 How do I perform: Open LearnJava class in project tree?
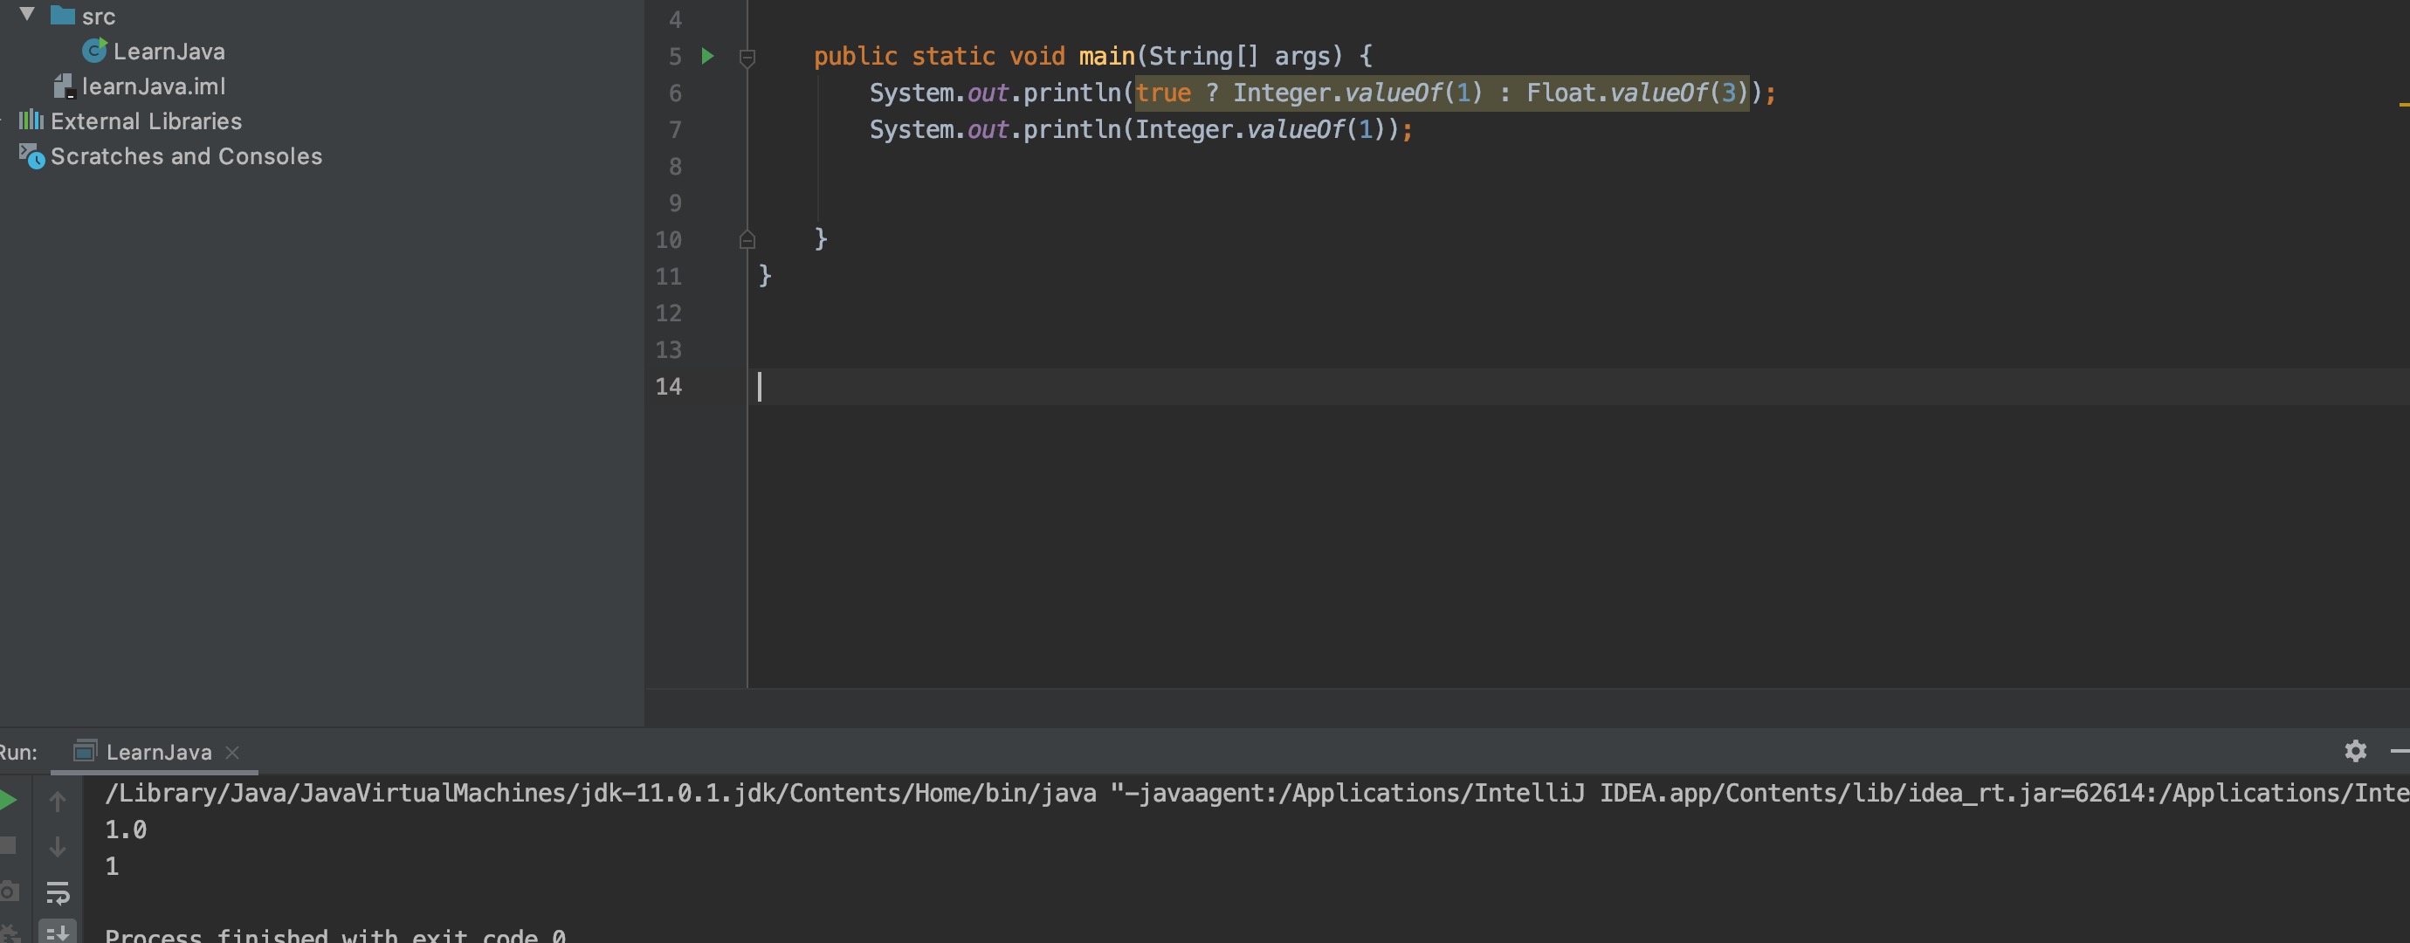[x=169, y=52]
